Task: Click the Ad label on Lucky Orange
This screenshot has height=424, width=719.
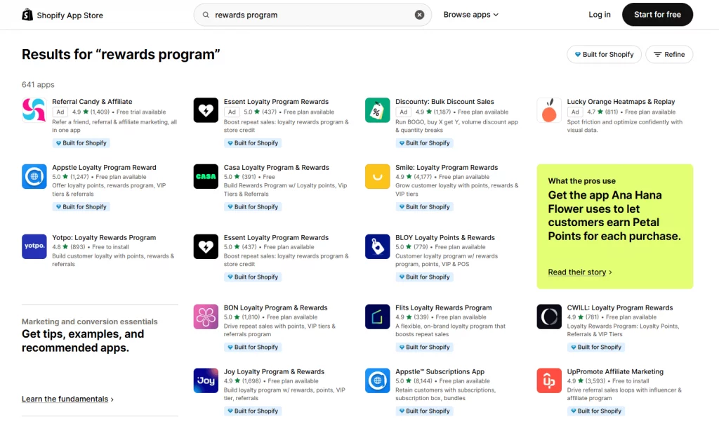Action: point(575,112)
